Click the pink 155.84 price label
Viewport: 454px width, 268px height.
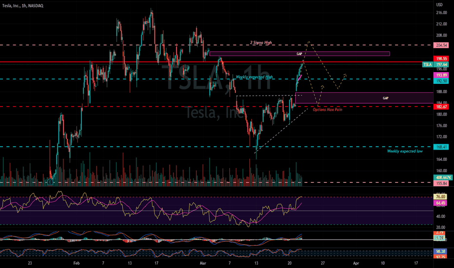(441, 183)
